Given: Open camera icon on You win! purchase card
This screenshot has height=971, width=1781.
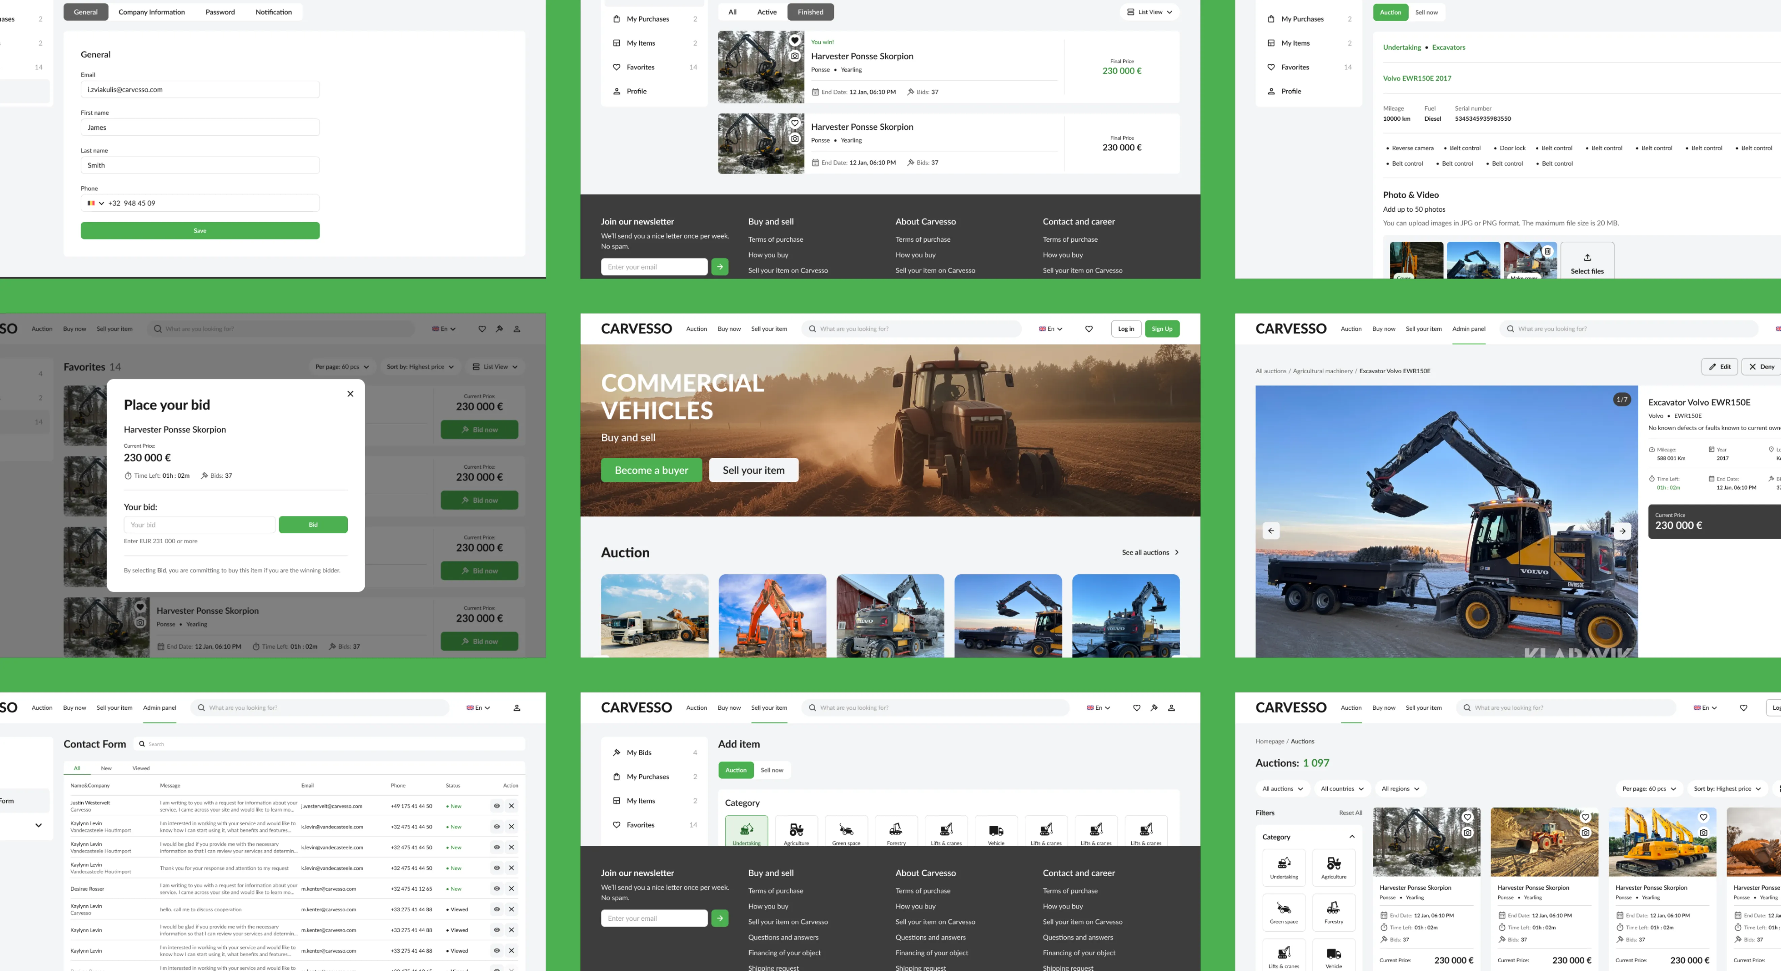Looking at the screenshot, I should (x=795, y=56).
